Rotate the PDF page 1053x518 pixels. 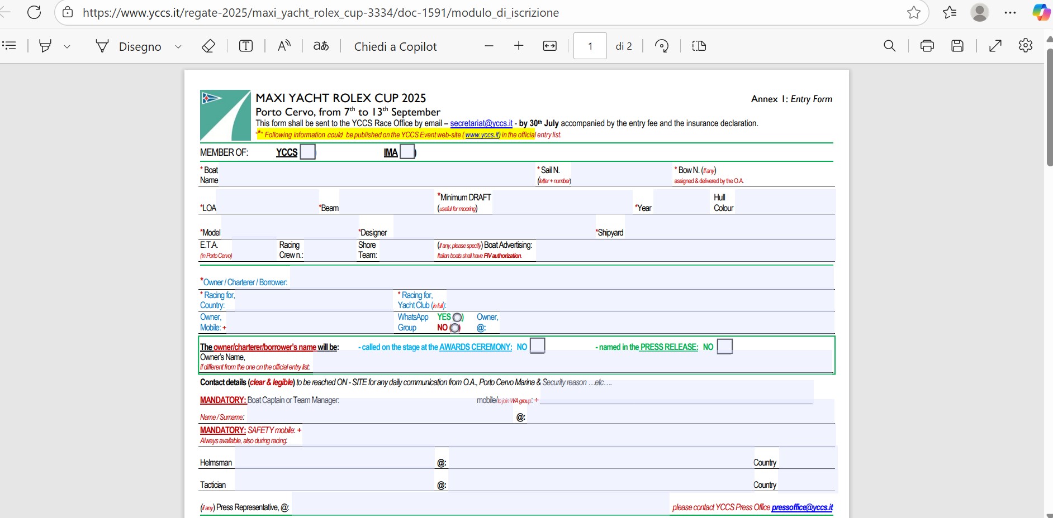662,46
